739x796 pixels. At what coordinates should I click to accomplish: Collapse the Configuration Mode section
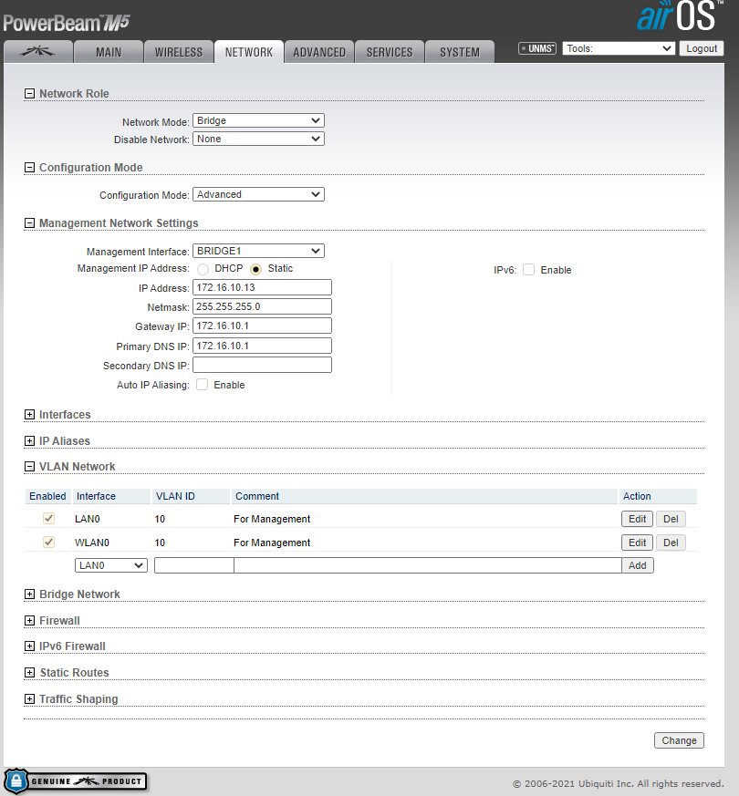(29, 168)
